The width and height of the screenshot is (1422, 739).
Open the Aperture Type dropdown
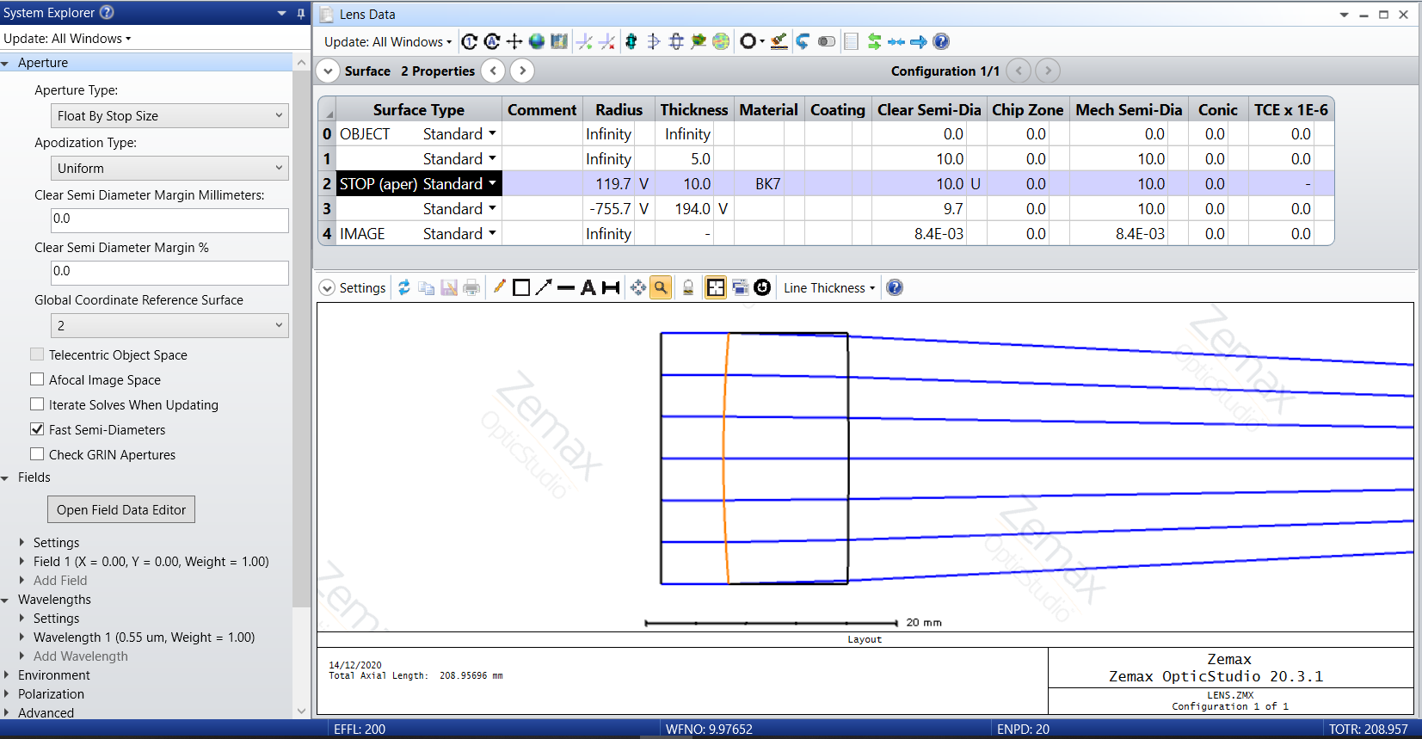pyautogui.click(x=169, y=115)
